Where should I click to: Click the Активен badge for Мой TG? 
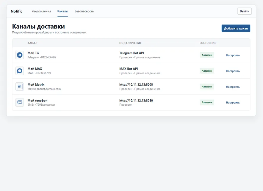tap(207, 55)
